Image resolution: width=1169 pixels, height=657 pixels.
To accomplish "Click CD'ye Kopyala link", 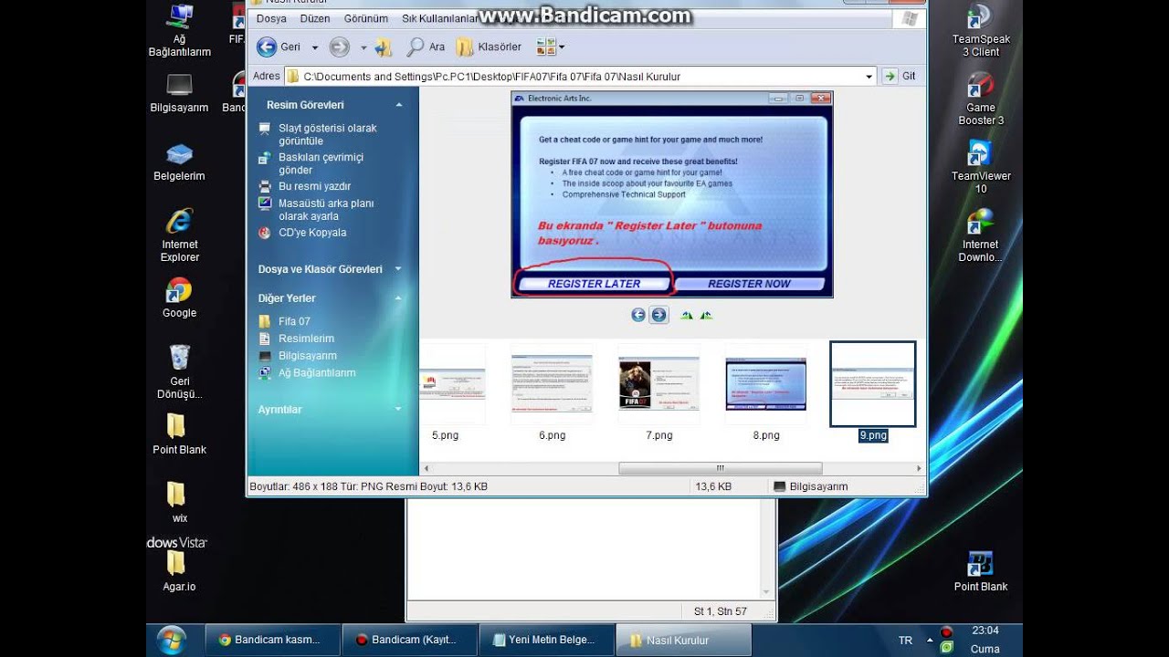I will point(312,233).
